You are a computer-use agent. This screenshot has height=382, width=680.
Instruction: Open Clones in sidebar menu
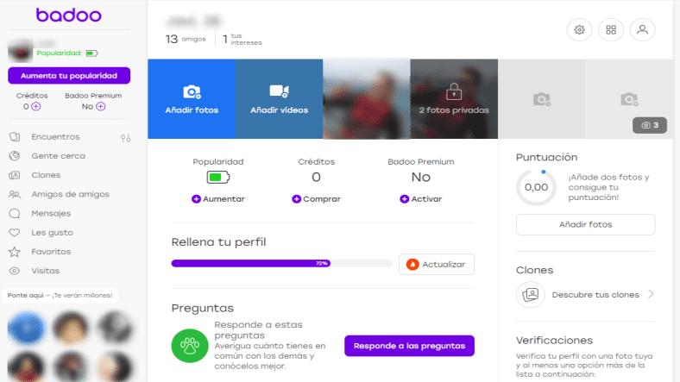[46, 175]
